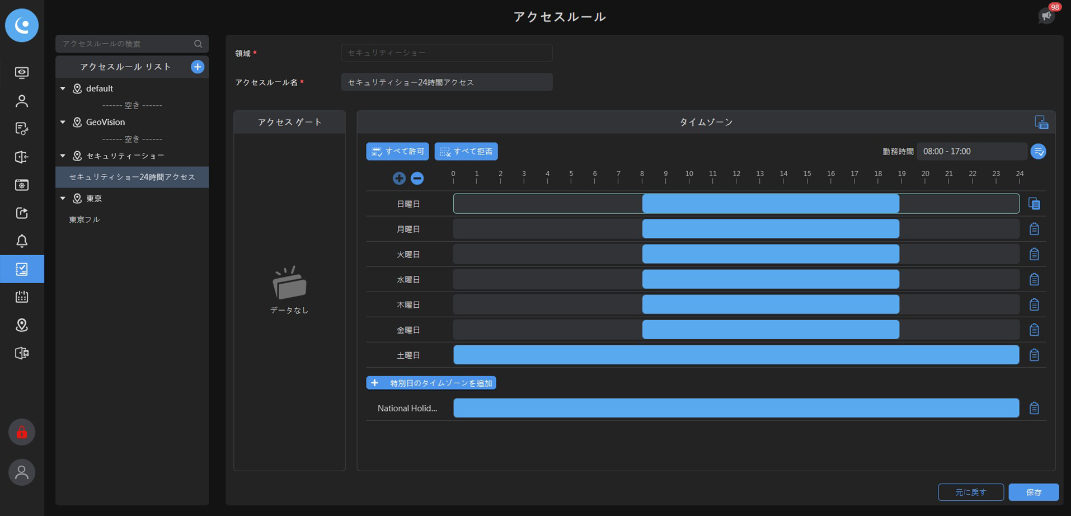The height and width of the screenshot is (516, 1071).
Task: Click the 土曜日 blue time bar
Action: (x=736, y=355)
